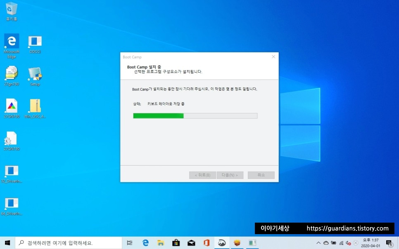Click the '키보드 레이아웃 저장 중' status text
The width and height of the screenshot is (399, 249).
(x=166, y=103)
